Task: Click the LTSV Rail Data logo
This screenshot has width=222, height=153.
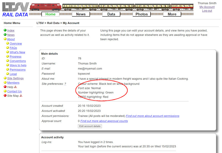Action: tap(15, 9)
